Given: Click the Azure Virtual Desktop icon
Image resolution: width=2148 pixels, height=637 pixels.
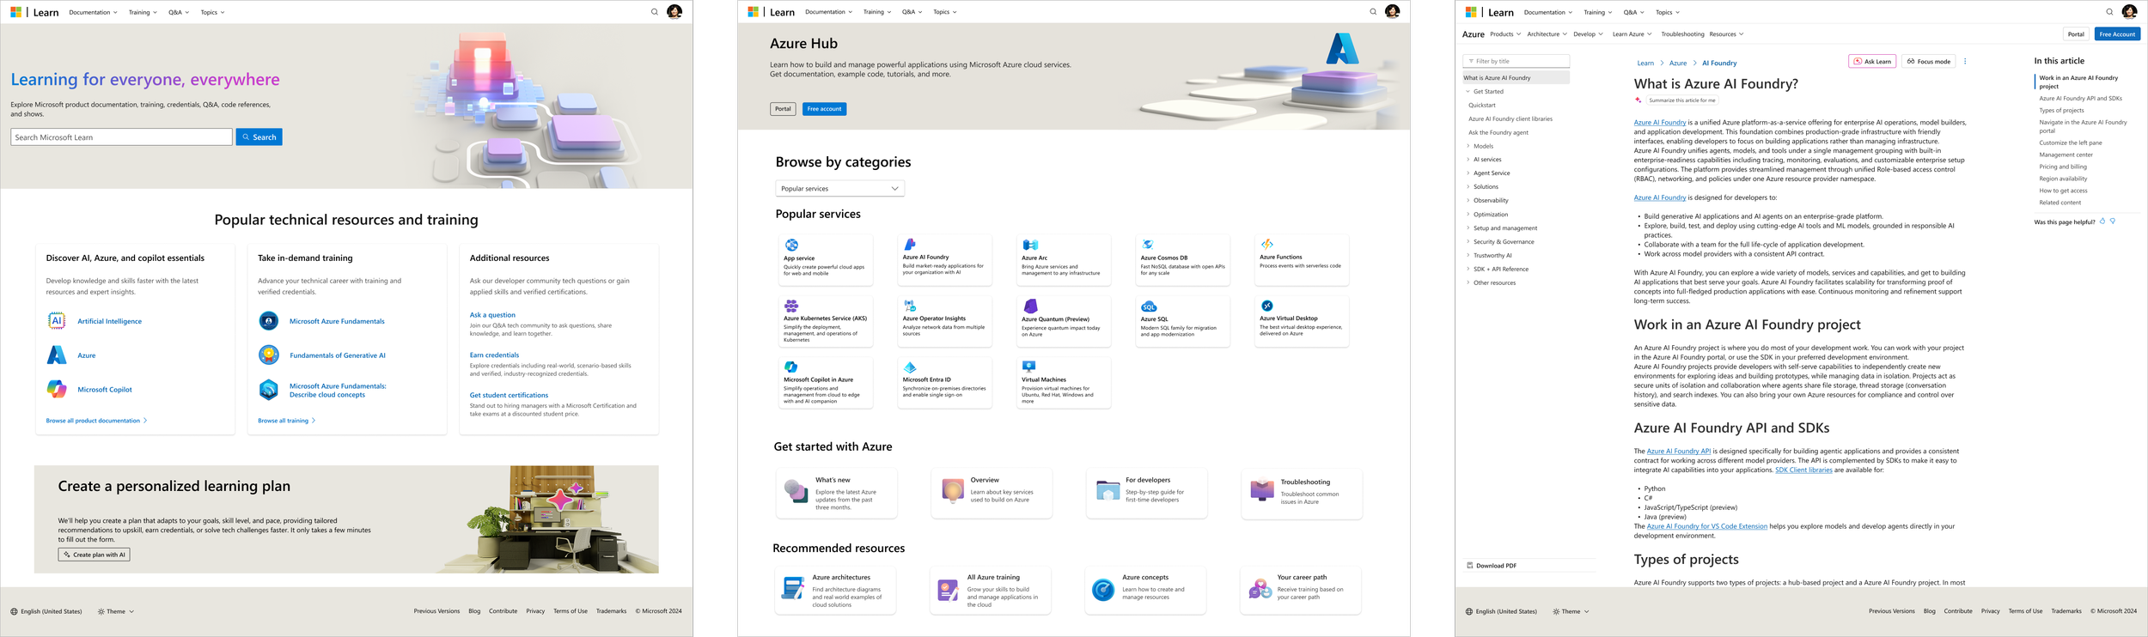Looking at the screenshot, I should coord(1267,306).
